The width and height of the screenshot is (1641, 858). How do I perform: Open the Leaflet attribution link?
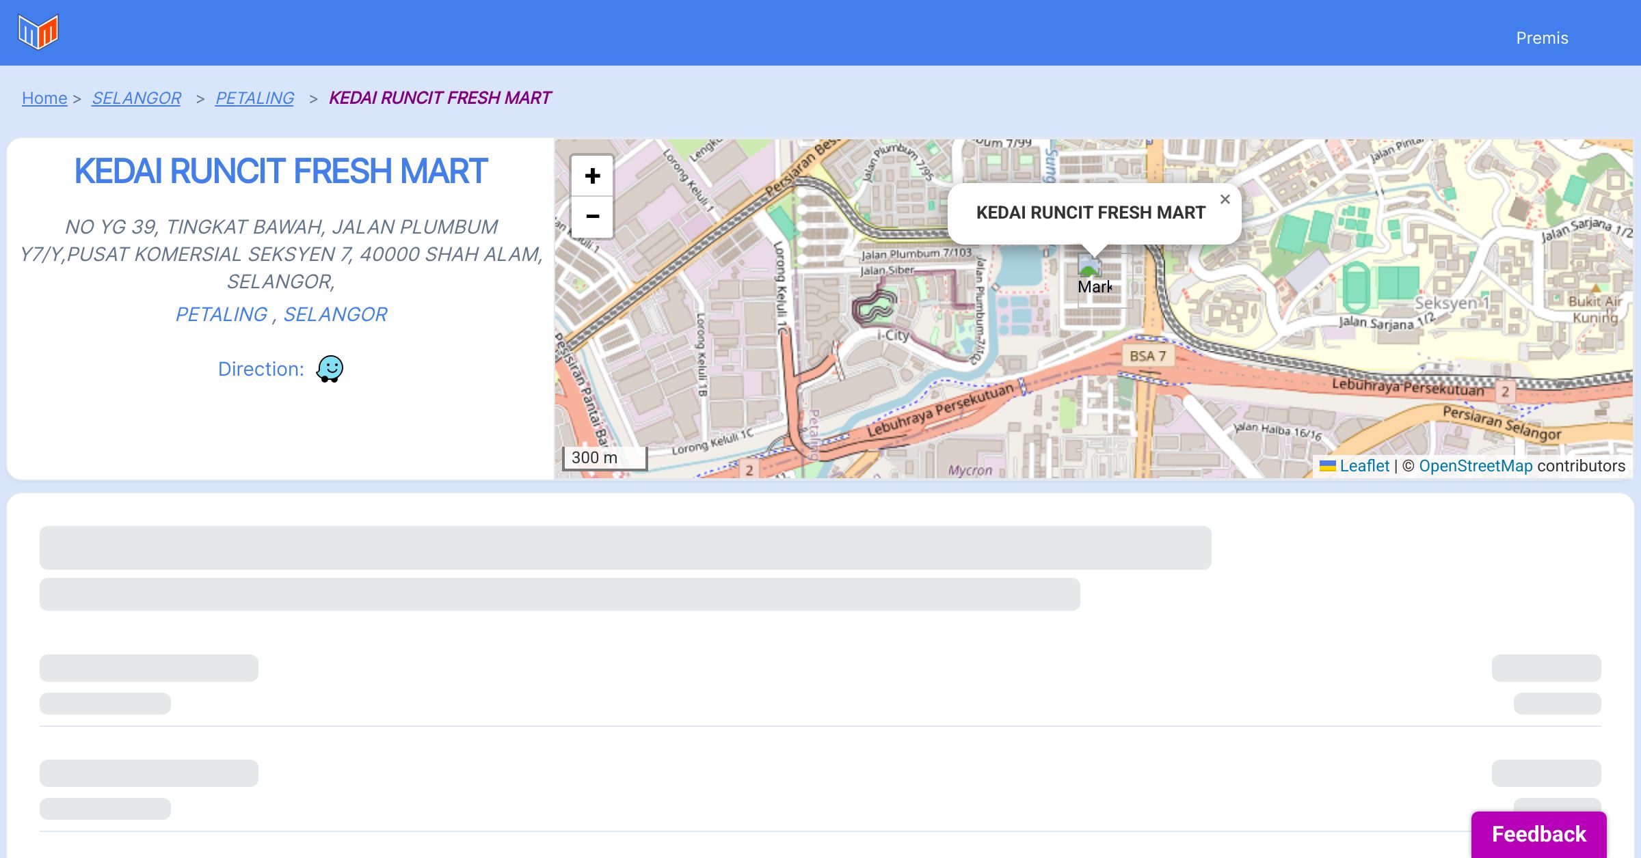point(1364,466)
